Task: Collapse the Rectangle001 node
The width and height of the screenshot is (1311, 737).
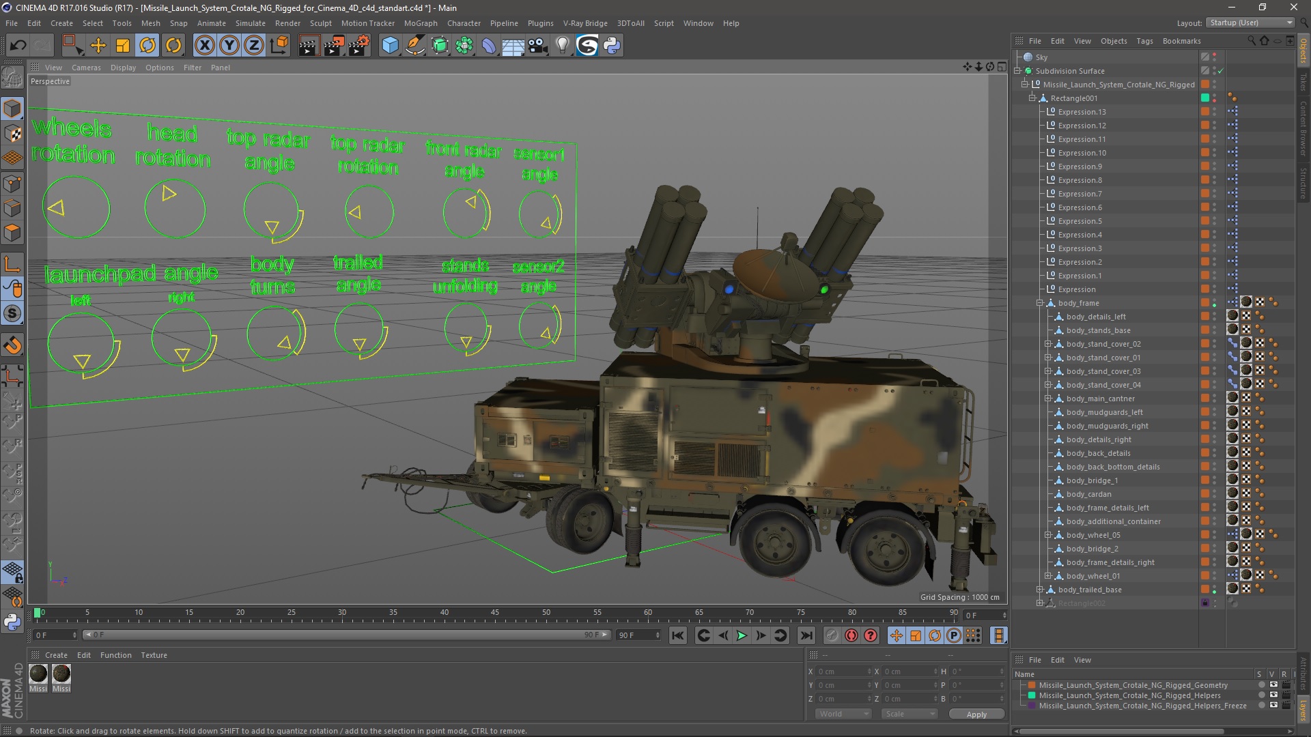Action: click(1032, 98)
